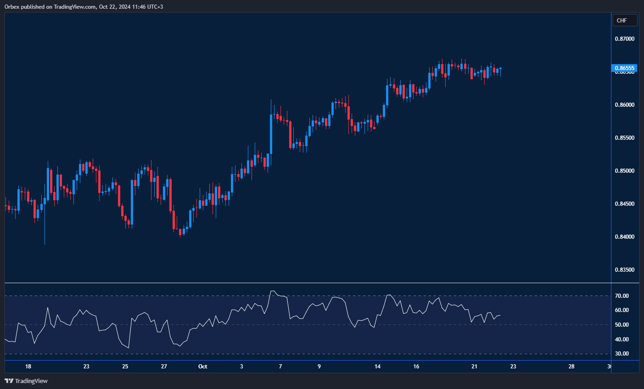Open the CHF currency selector

coord(625,20)
